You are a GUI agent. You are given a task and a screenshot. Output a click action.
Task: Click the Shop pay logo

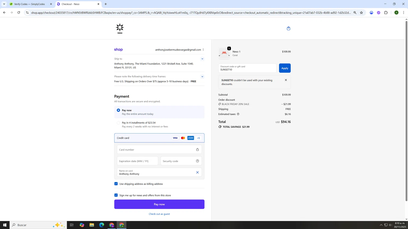(118, 50)
